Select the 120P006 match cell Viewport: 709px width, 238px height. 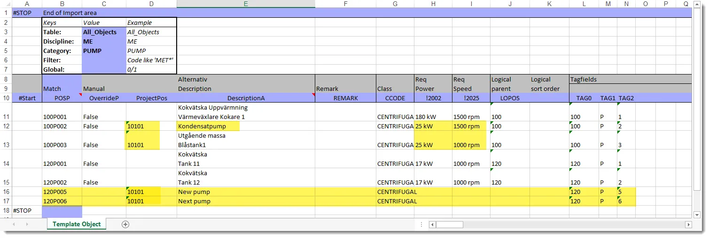pos(62,201)
